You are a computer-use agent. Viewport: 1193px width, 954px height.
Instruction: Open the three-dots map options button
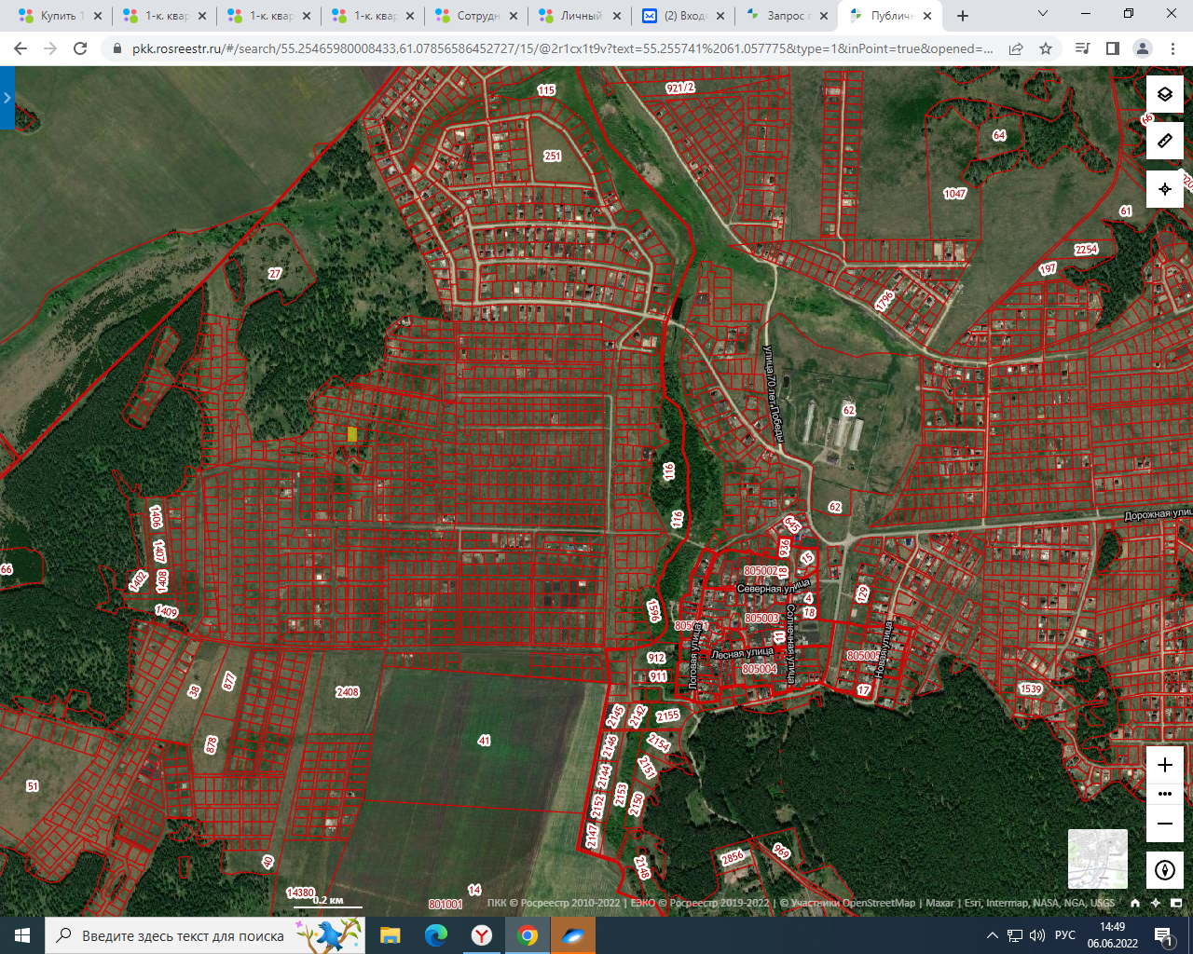pyautogui.click(x=1165, y=794)
